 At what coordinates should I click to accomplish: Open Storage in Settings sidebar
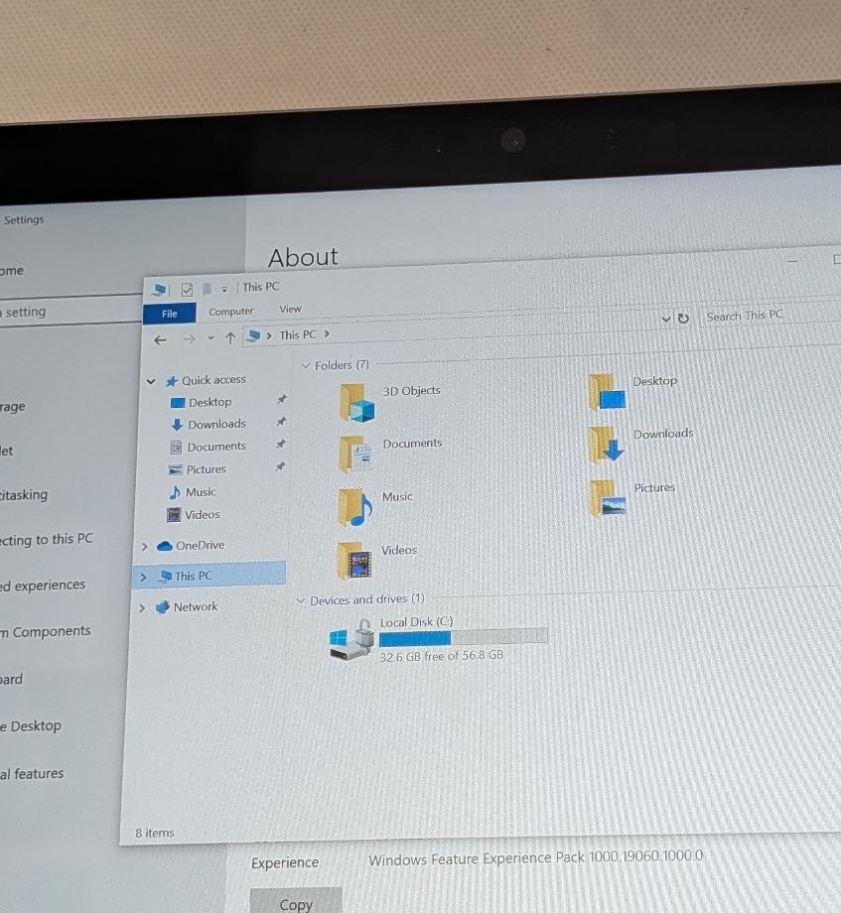[12, 407]
